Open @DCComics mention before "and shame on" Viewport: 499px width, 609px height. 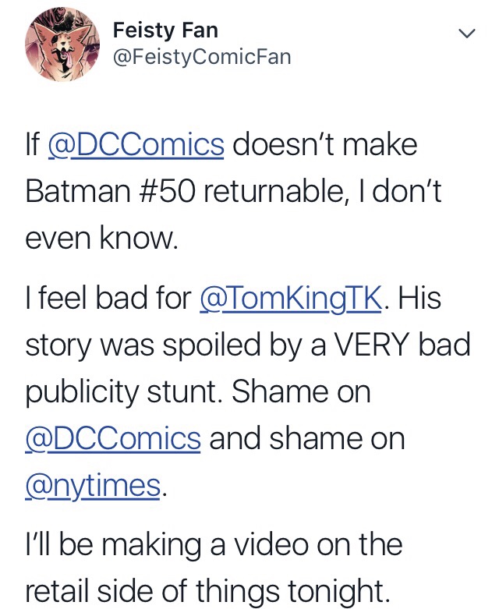114,439
